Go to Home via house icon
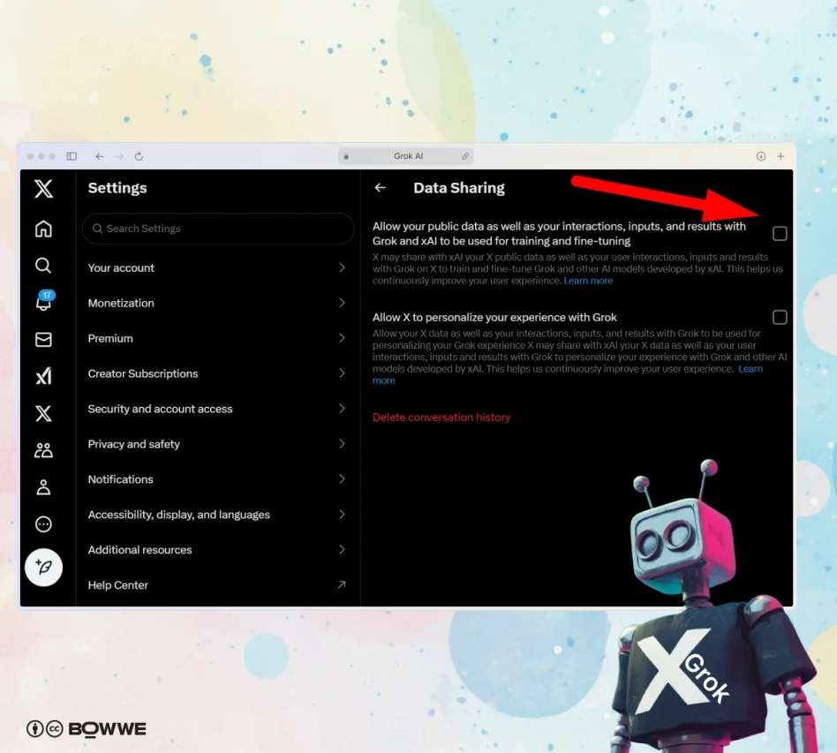837x753 pixels. click(x=44, y=229)
